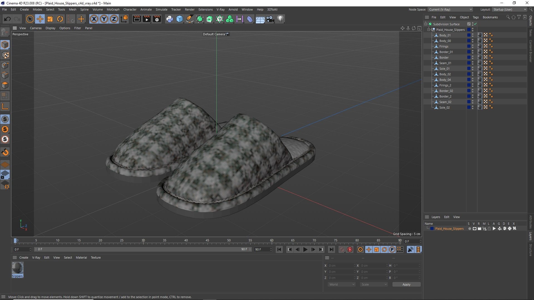Activate the Move tool in toolbar
The image size is (534, 300).
[40, 19]
